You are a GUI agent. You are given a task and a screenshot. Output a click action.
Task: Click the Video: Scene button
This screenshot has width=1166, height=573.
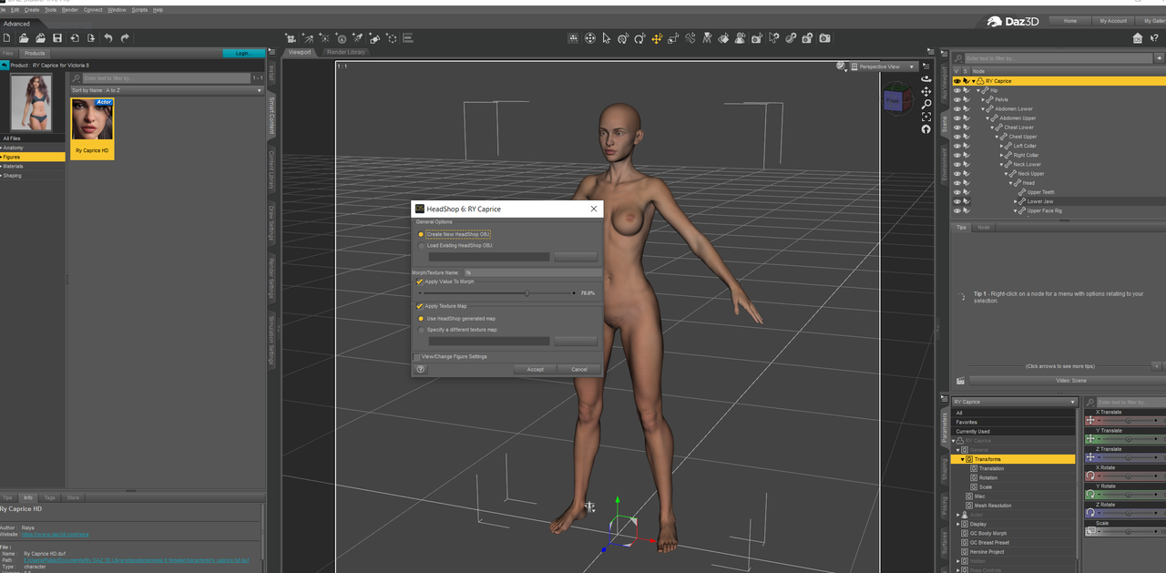[1070, 380]
